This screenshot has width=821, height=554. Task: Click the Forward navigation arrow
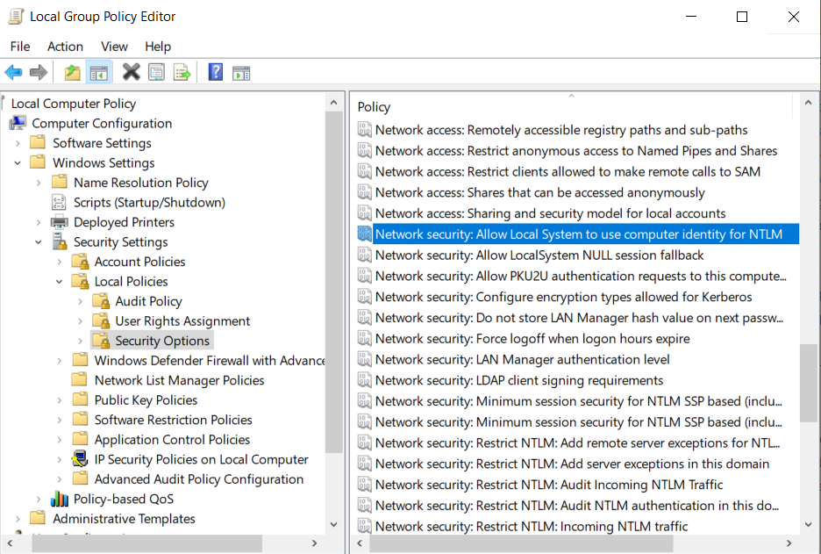pos(39,72)
